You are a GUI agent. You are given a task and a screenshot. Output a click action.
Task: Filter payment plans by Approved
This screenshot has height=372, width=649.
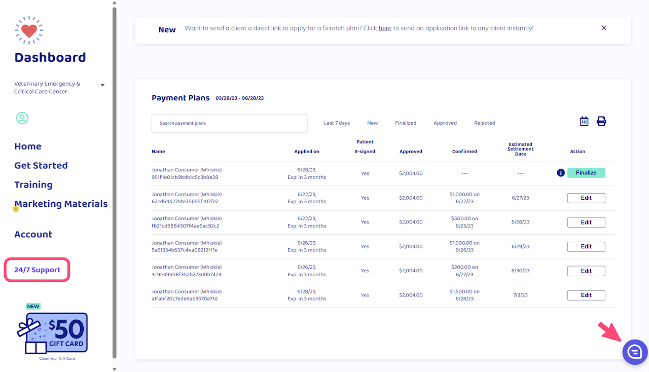pyautogui.click(x=445, y=123)
